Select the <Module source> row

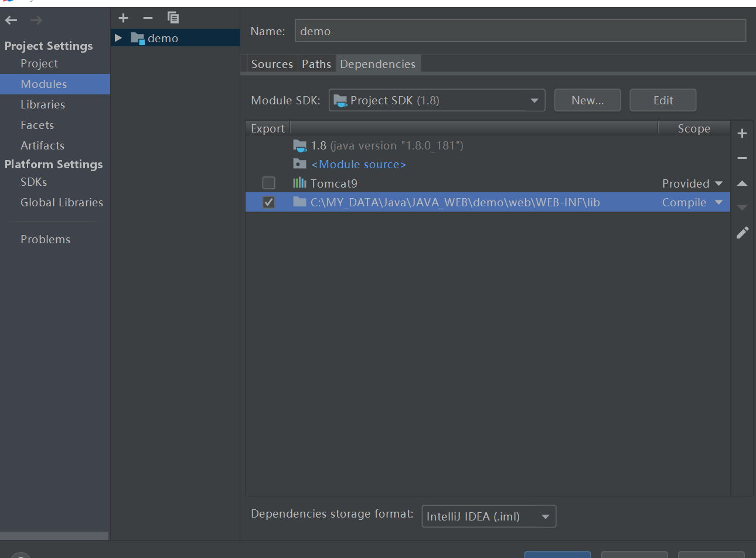(488, 164)
